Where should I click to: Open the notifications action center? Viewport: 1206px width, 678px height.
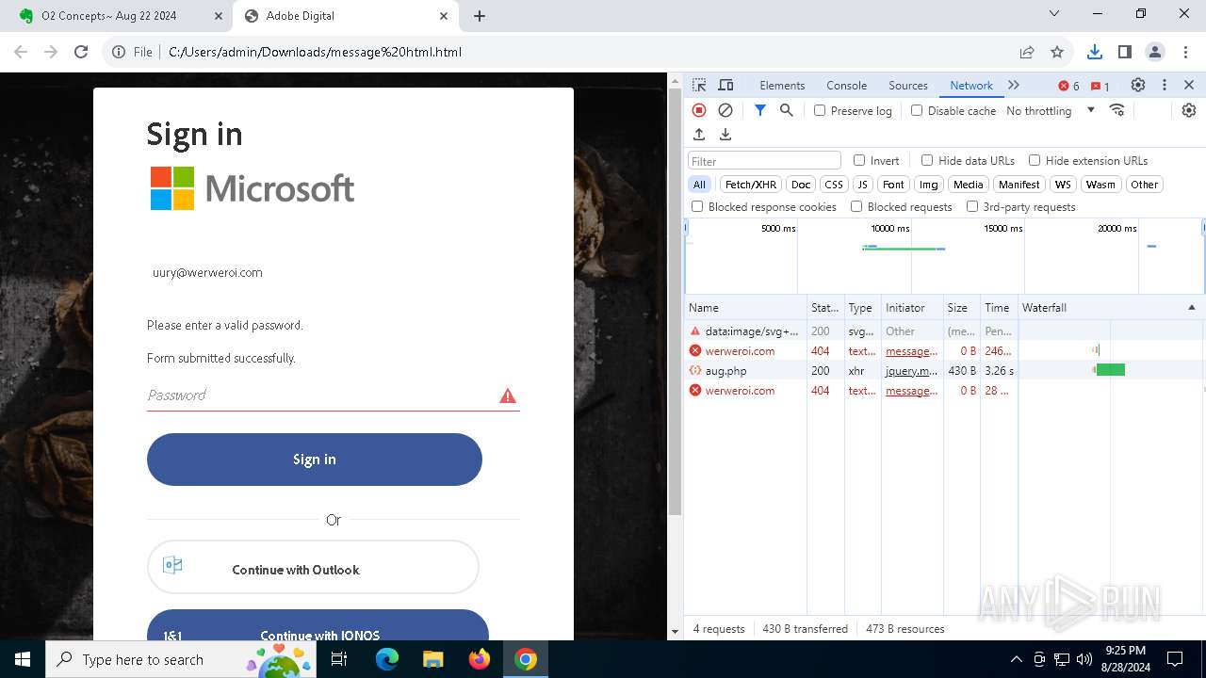1175,659
